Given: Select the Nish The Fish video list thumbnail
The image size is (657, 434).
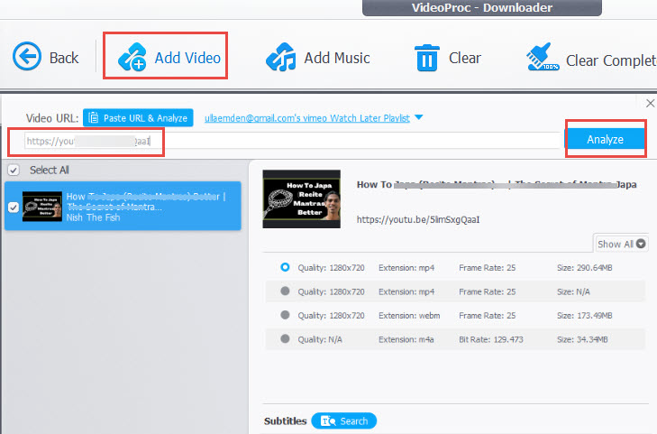Looking at the screenshot, I should (41, 207).
